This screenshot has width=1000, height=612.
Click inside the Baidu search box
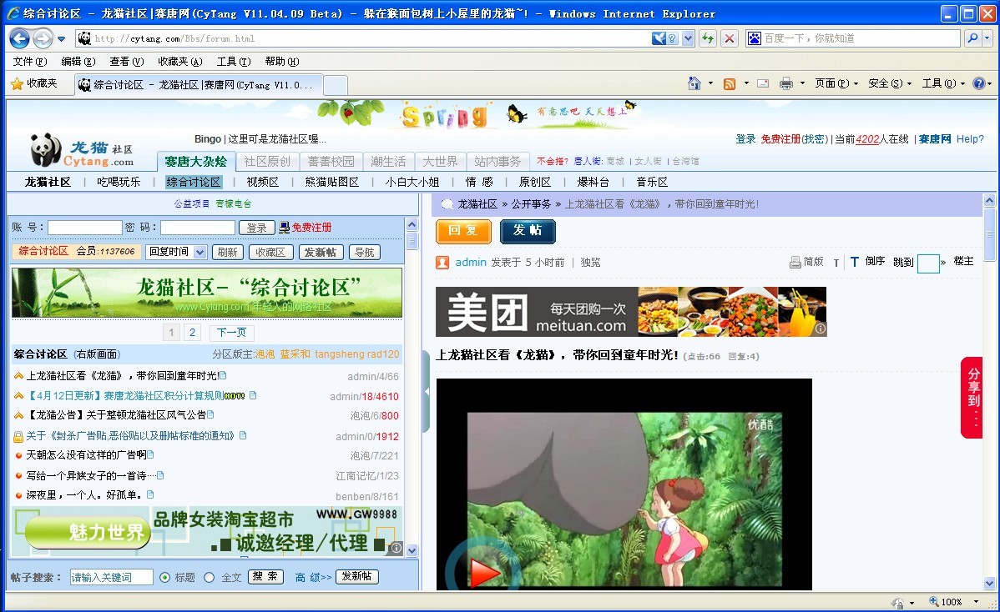861,39
